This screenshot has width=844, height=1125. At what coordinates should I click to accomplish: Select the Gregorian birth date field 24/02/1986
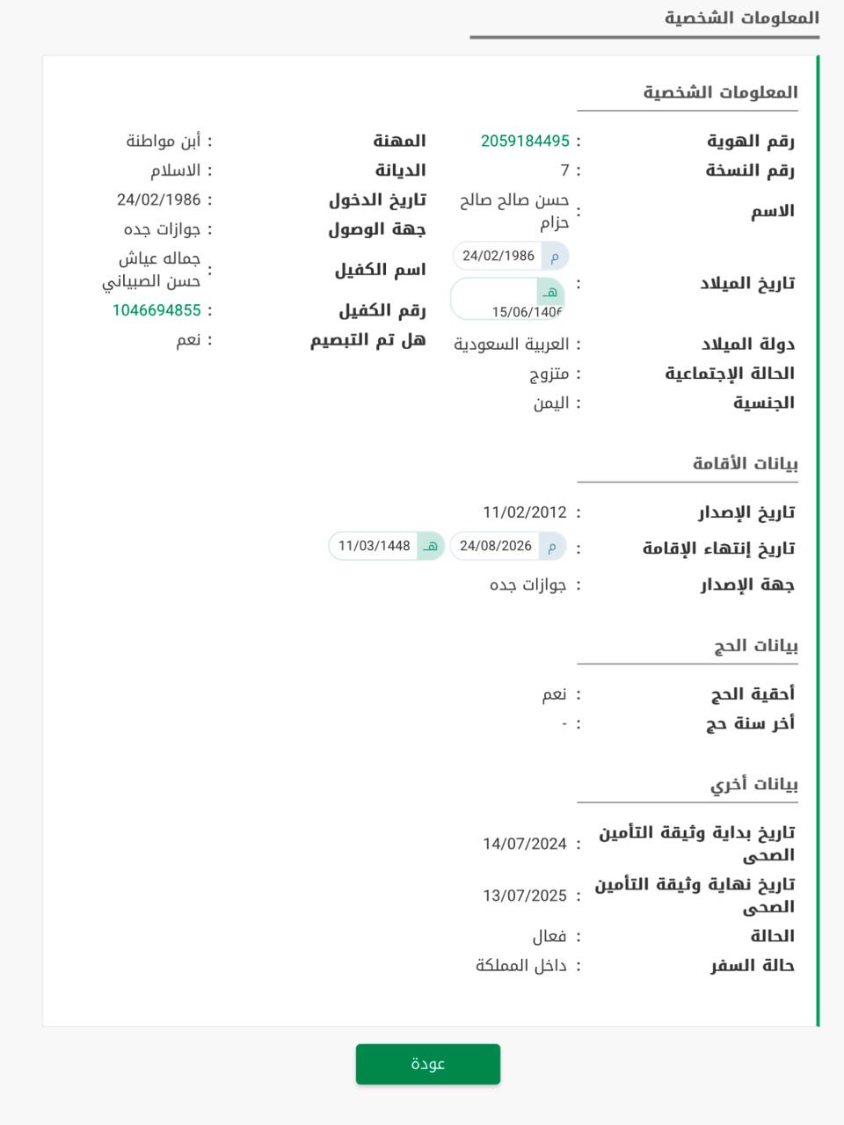[x=498, y=256]
